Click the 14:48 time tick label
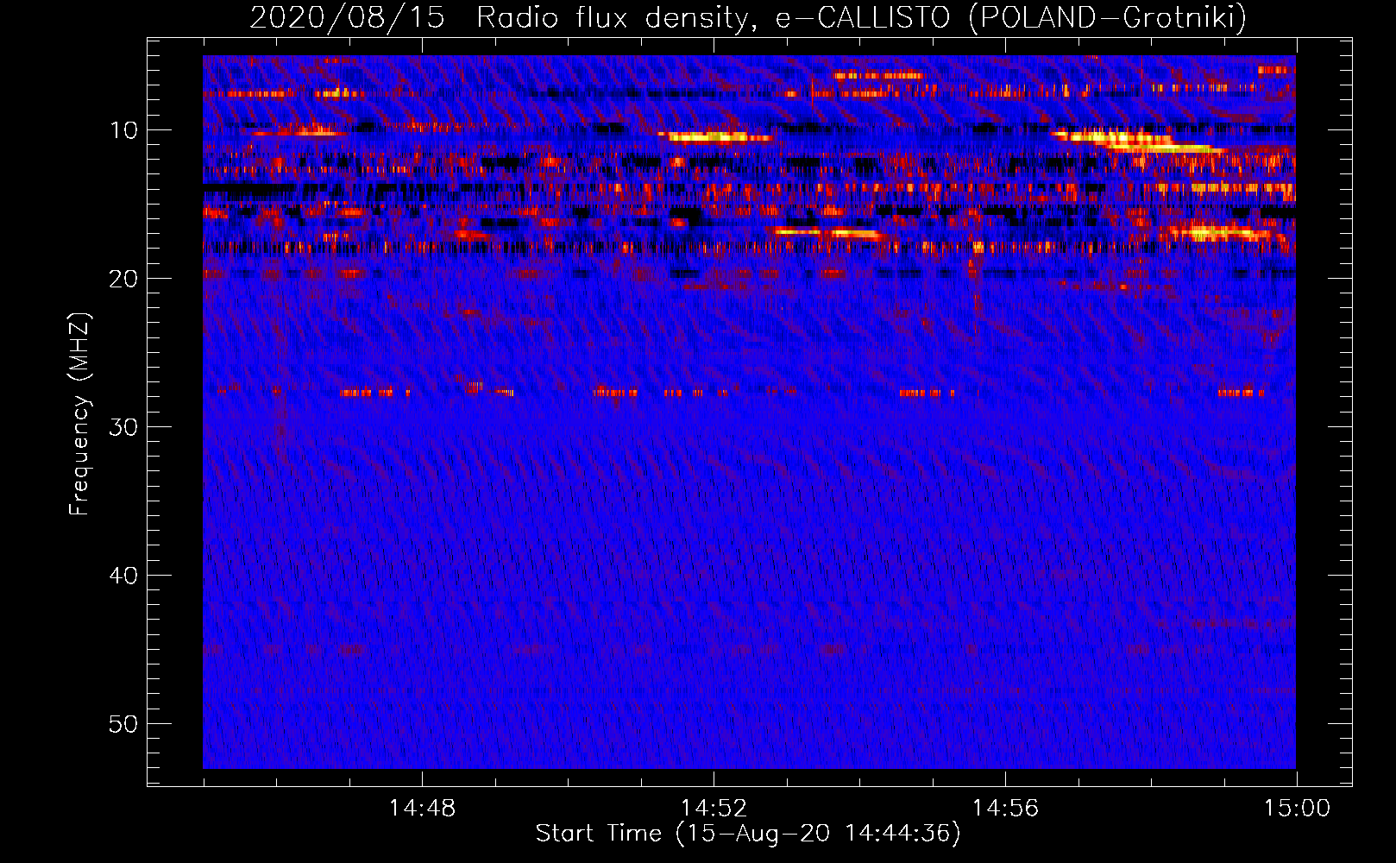Screen dimensions: 1396x863 point(422,809)
